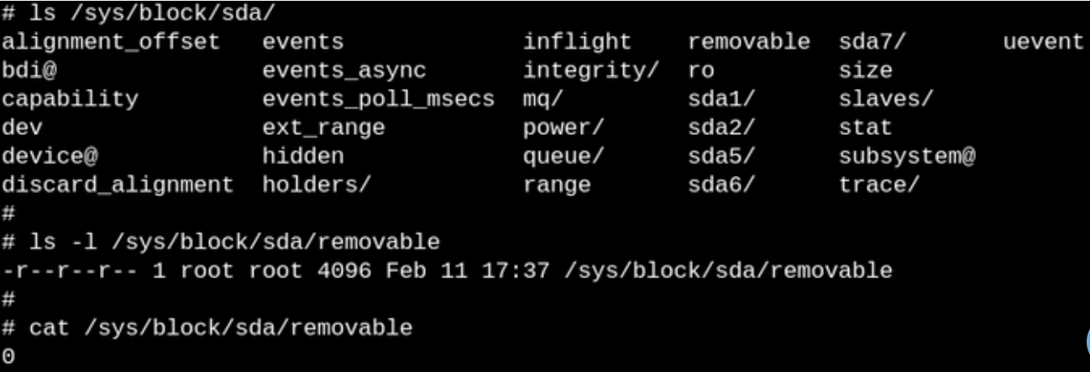The width and height of the screenshot is (1090, 372).
Task: Click the ext_range file entry
Action: [323, 127]
